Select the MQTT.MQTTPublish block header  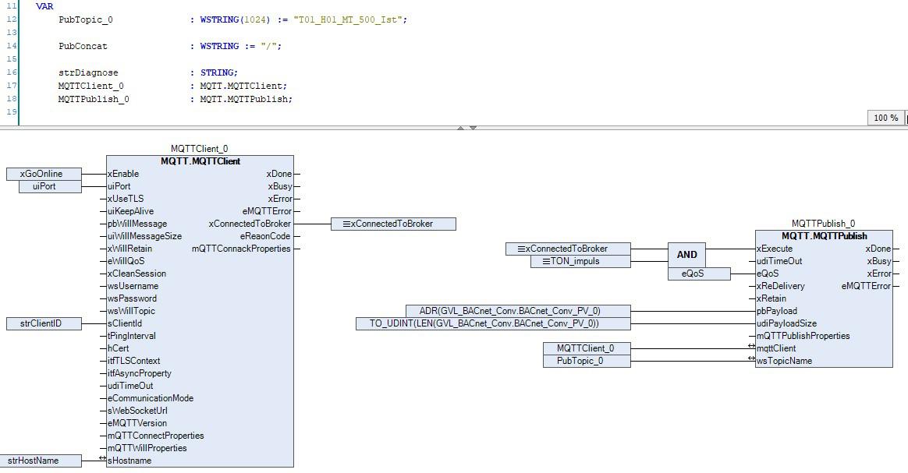(824, 236)
